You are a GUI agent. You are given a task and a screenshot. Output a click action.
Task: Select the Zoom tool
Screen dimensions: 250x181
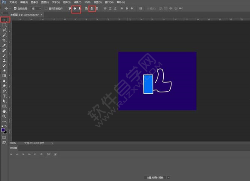pos(4,117)
